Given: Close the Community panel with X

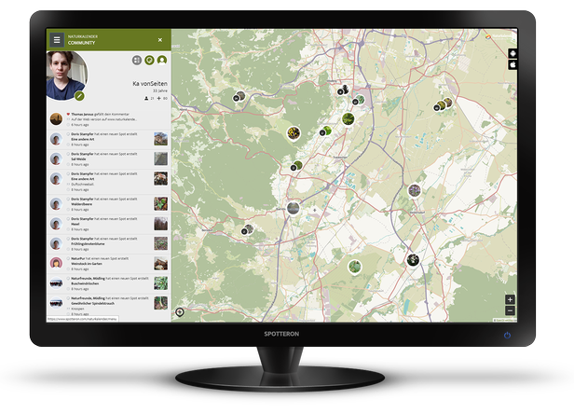Looking at the screenshot, I should coord(160,40).
